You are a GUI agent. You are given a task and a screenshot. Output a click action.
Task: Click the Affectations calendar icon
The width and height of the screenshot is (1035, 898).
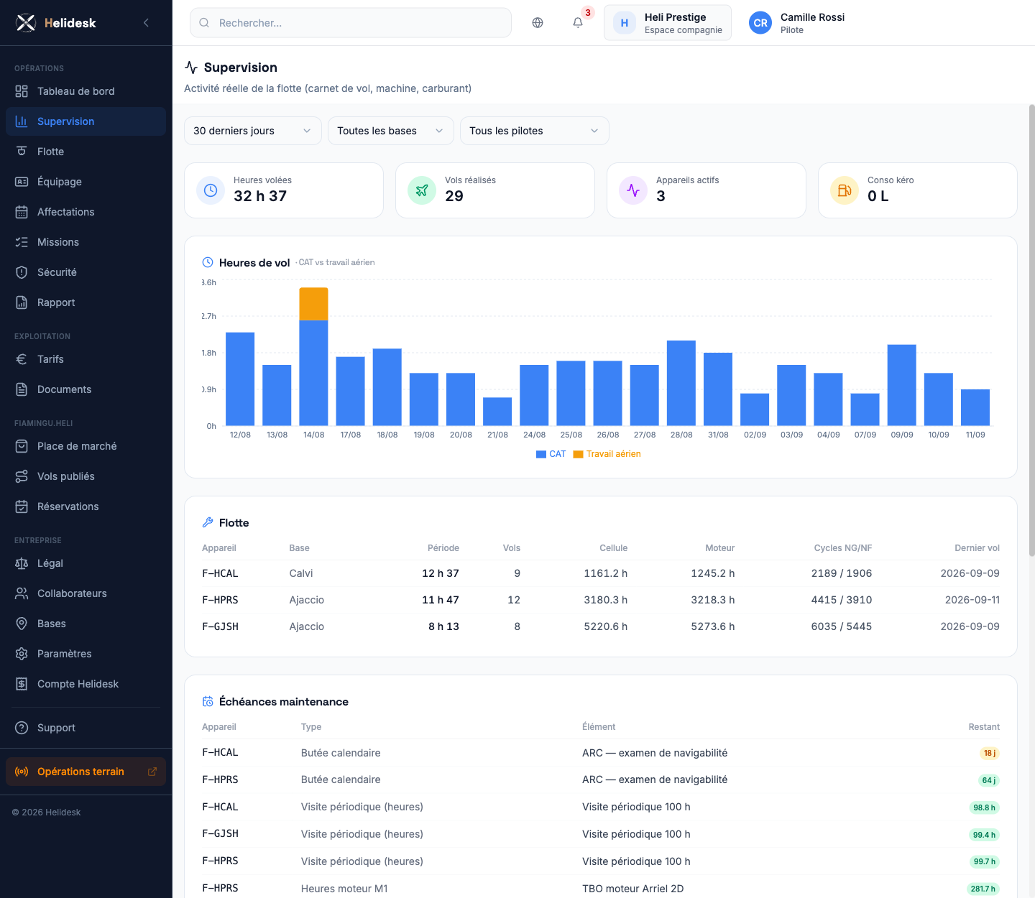click(22, 212)
